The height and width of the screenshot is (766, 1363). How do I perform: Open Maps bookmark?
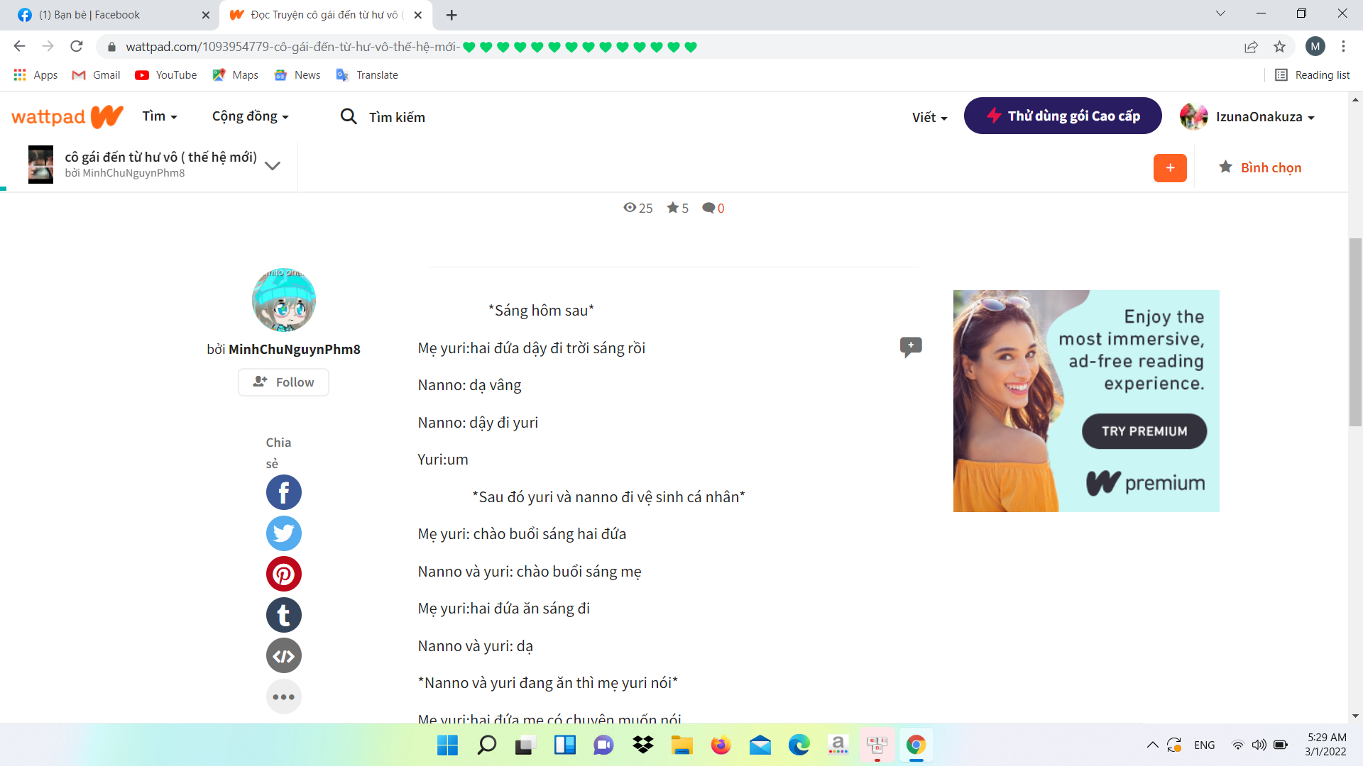[x=236, y=75]
